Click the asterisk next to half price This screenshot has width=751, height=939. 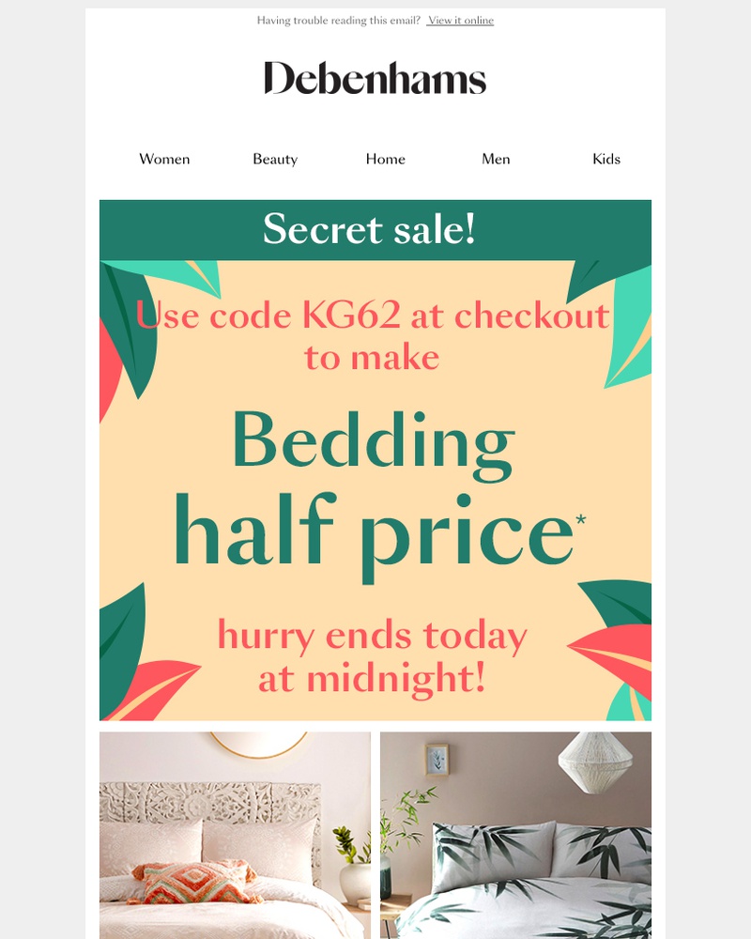coord(581,518)
